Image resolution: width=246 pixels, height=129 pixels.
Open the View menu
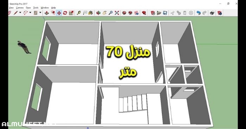click(11, 7)
